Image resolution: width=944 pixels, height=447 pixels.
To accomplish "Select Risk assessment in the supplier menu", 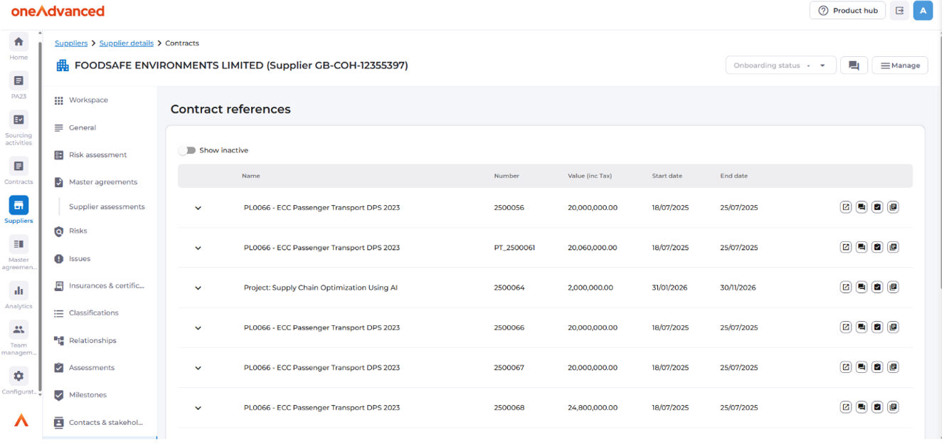I will (x=97, y=155).
